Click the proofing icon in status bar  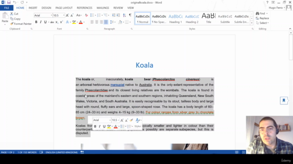click(41, 152)
